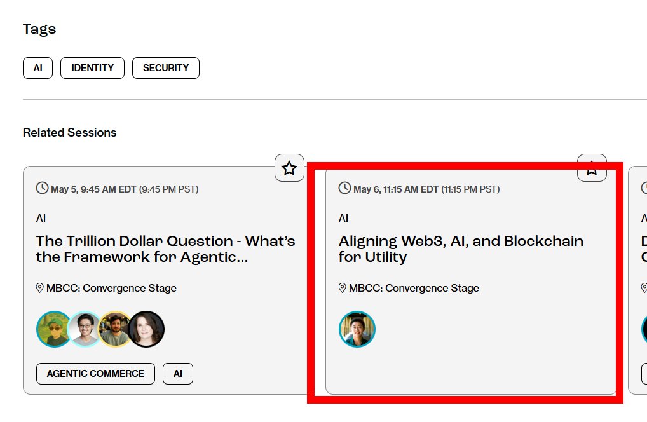Open The Trillion Dollar Question session title
Image resolution: width=647 pixels, height=422 pixels.
pyautogui.click(x=165, y=249)
